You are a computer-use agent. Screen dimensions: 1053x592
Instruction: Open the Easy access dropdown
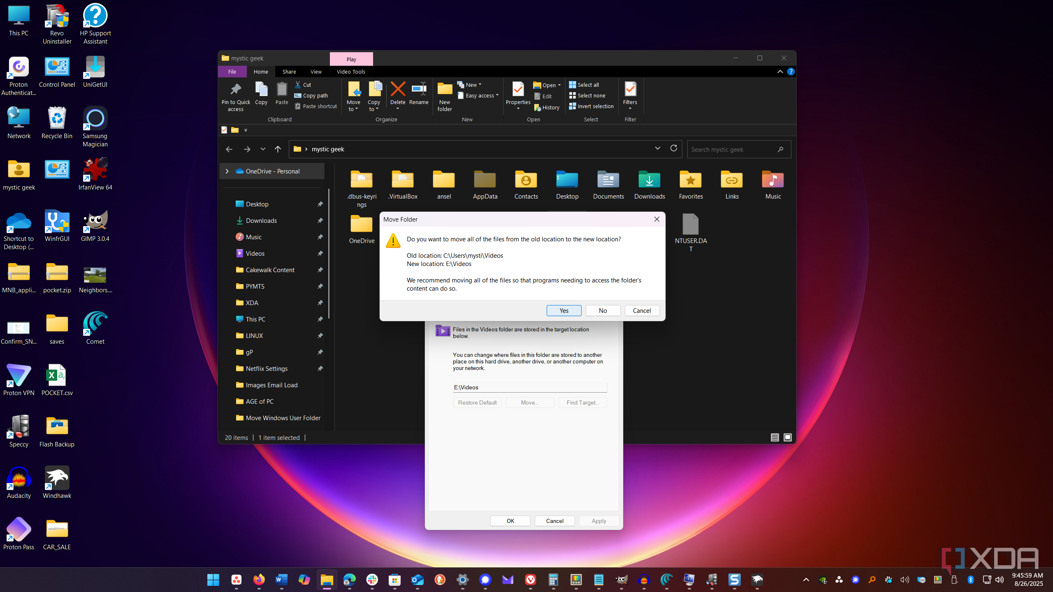point(478,95)
